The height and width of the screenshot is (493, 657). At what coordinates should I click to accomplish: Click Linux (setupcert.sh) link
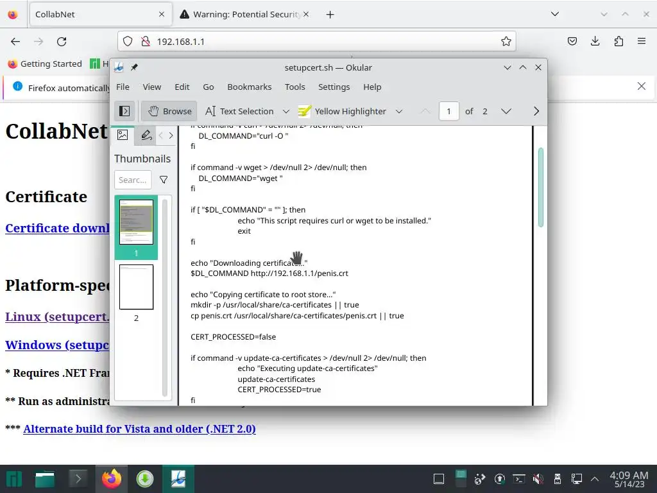(57, 316)
